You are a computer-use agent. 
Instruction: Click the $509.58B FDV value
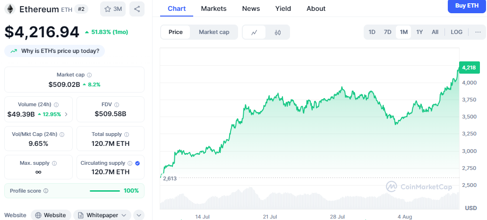[x=111, y=114]
